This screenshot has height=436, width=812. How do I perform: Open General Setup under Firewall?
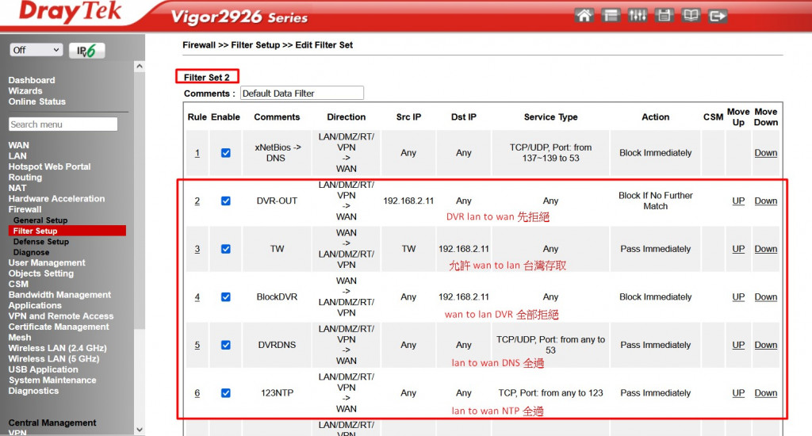[x=40, y=220]
